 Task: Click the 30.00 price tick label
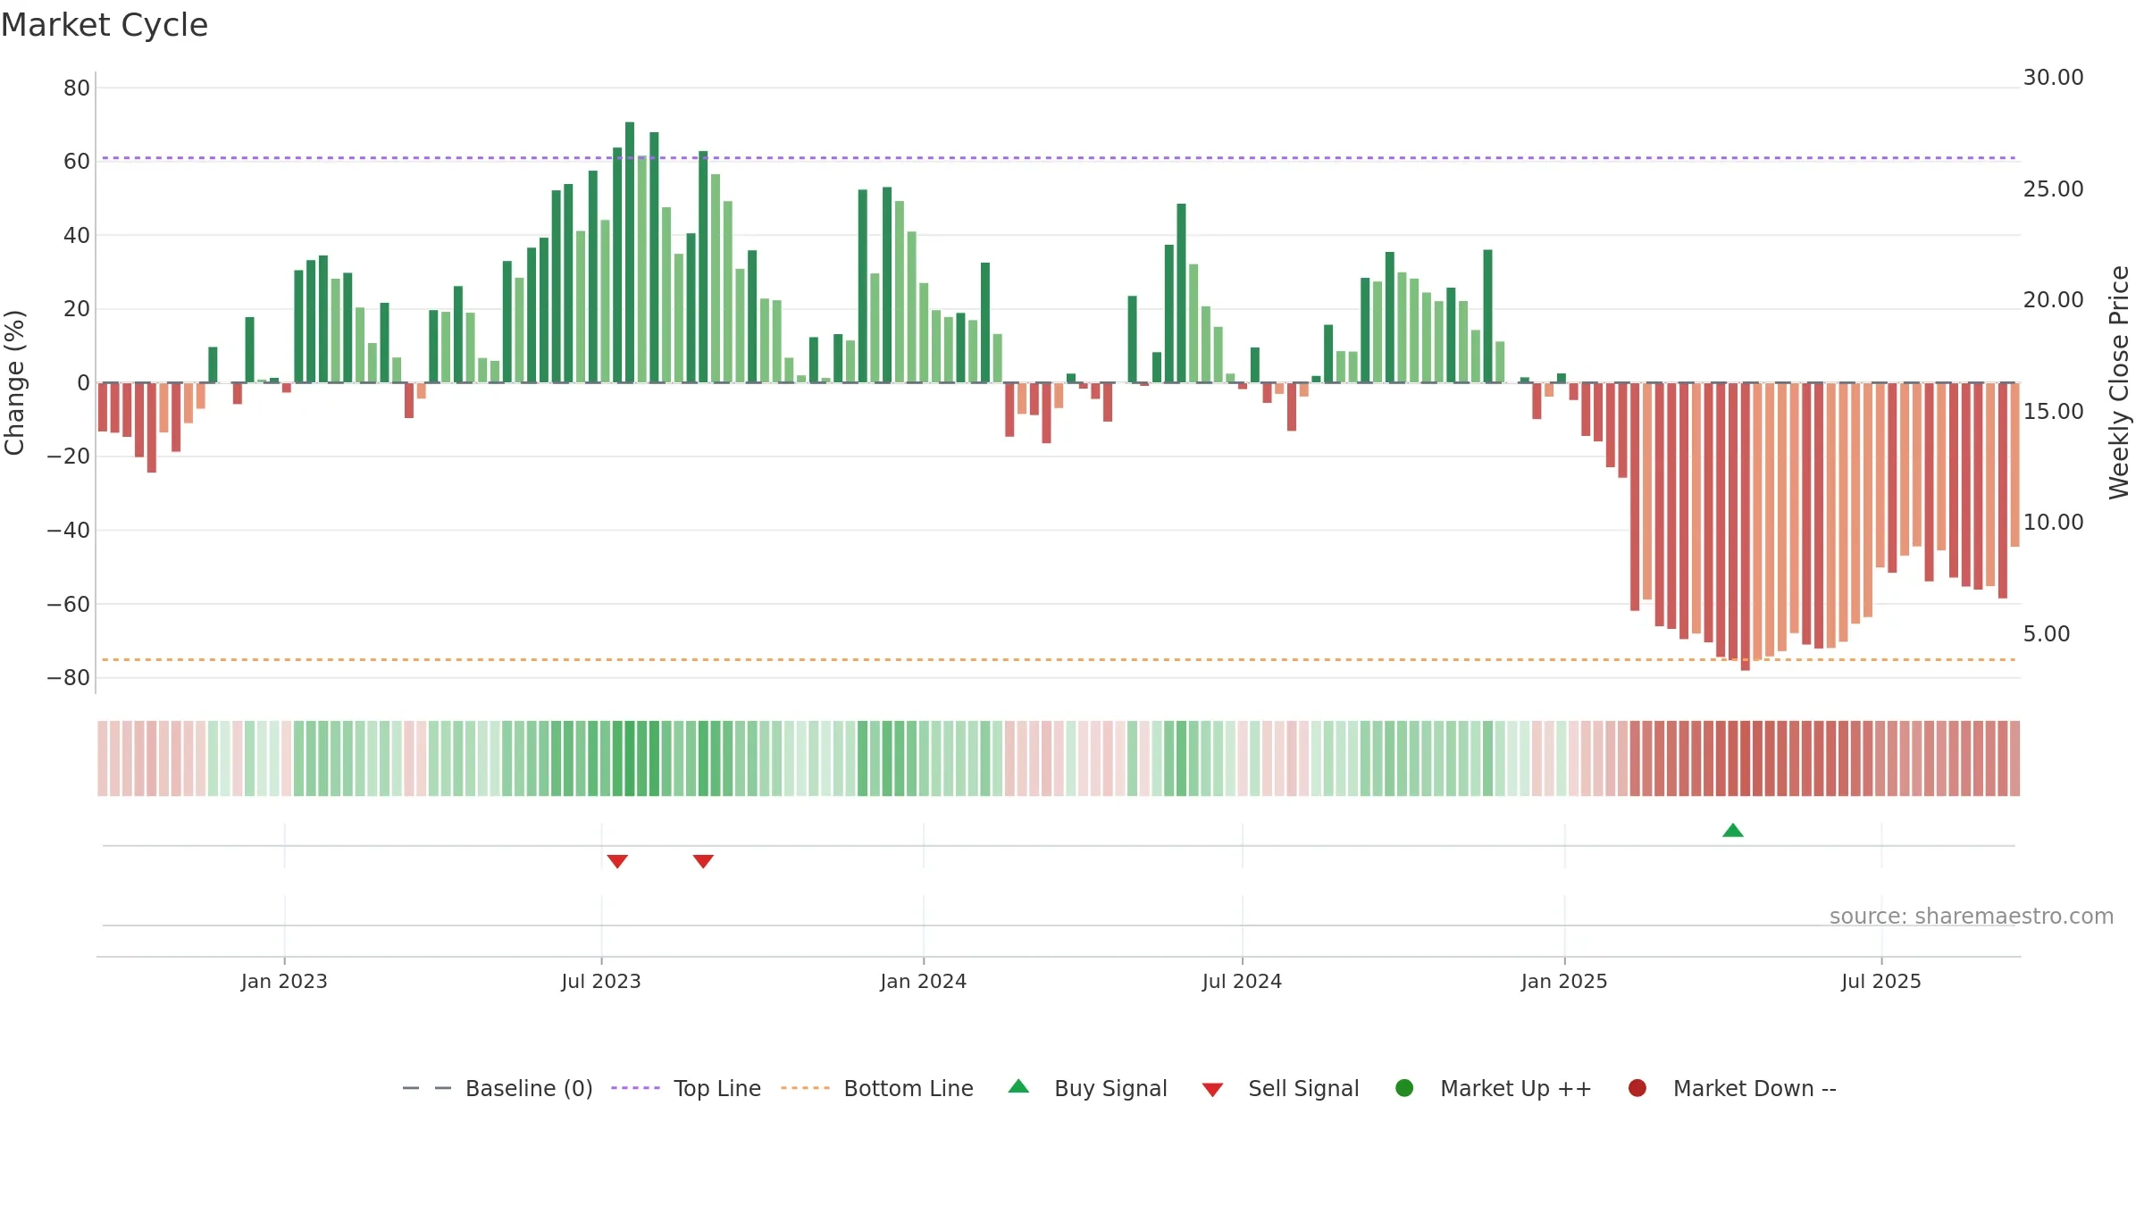2054,78
